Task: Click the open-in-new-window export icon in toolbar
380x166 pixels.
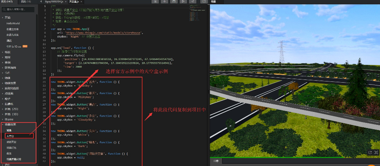Action: click(x=204, y=2)
